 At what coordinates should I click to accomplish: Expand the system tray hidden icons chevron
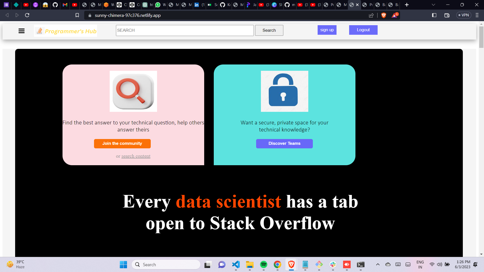(x=378, y=264)
